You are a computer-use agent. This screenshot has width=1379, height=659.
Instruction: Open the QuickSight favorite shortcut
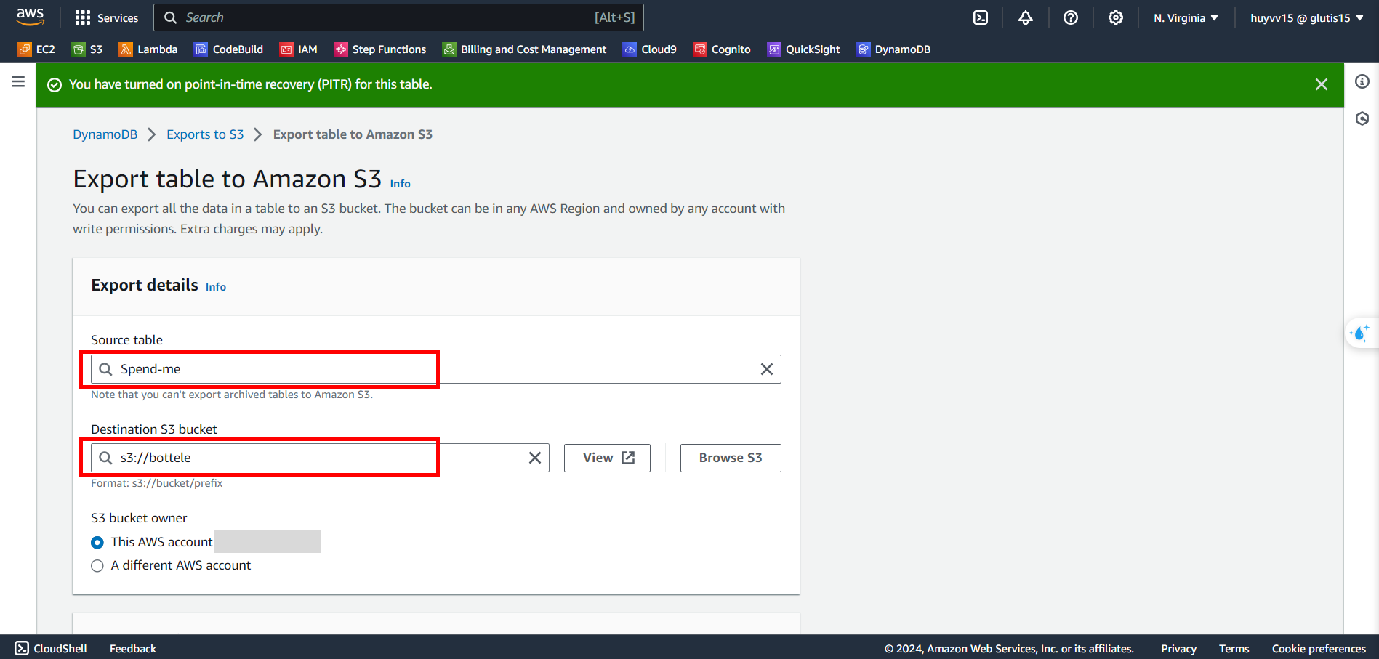click(x=804, y=49)
